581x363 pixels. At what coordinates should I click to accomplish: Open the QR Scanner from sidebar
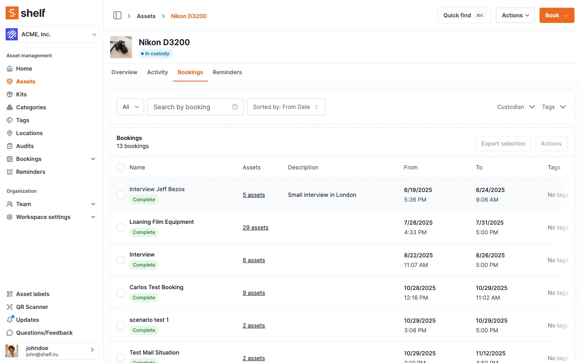pos(32,307)
